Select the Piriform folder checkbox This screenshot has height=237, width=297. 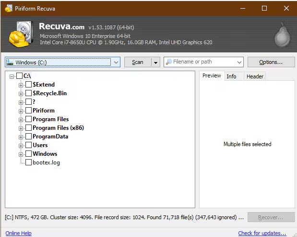pyautogui.click(x=28, y=110)
